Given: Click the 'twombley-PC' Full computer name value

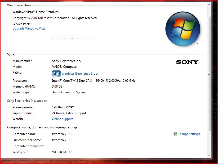Looking at the screenshot, I should coord(62,140).
